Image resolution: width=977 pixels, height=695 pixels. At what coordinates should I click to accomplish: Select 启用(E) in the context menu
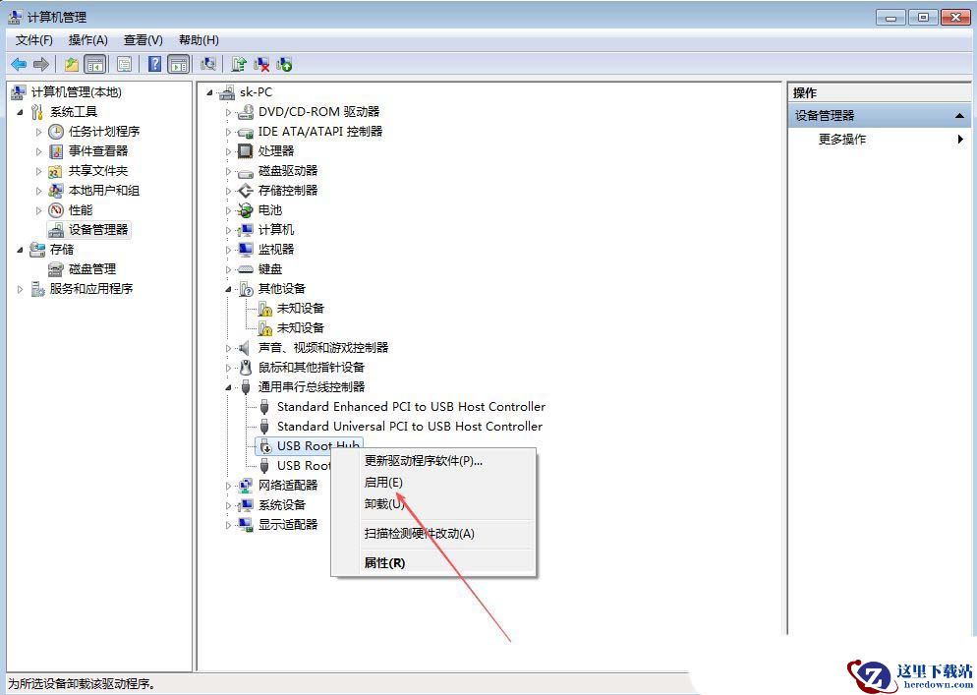coord(383,483)
